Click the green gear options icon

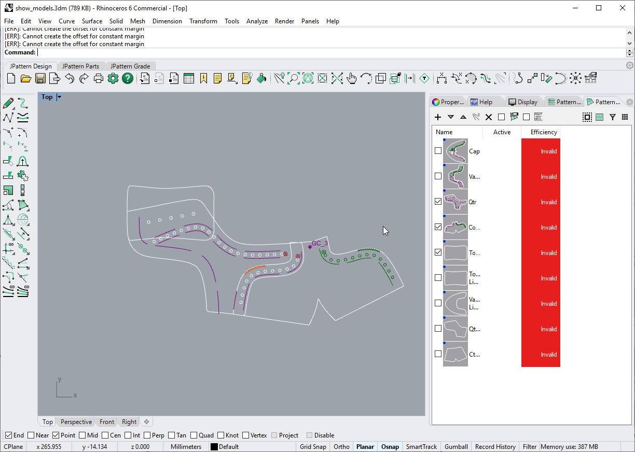click(x=113, y=78)
